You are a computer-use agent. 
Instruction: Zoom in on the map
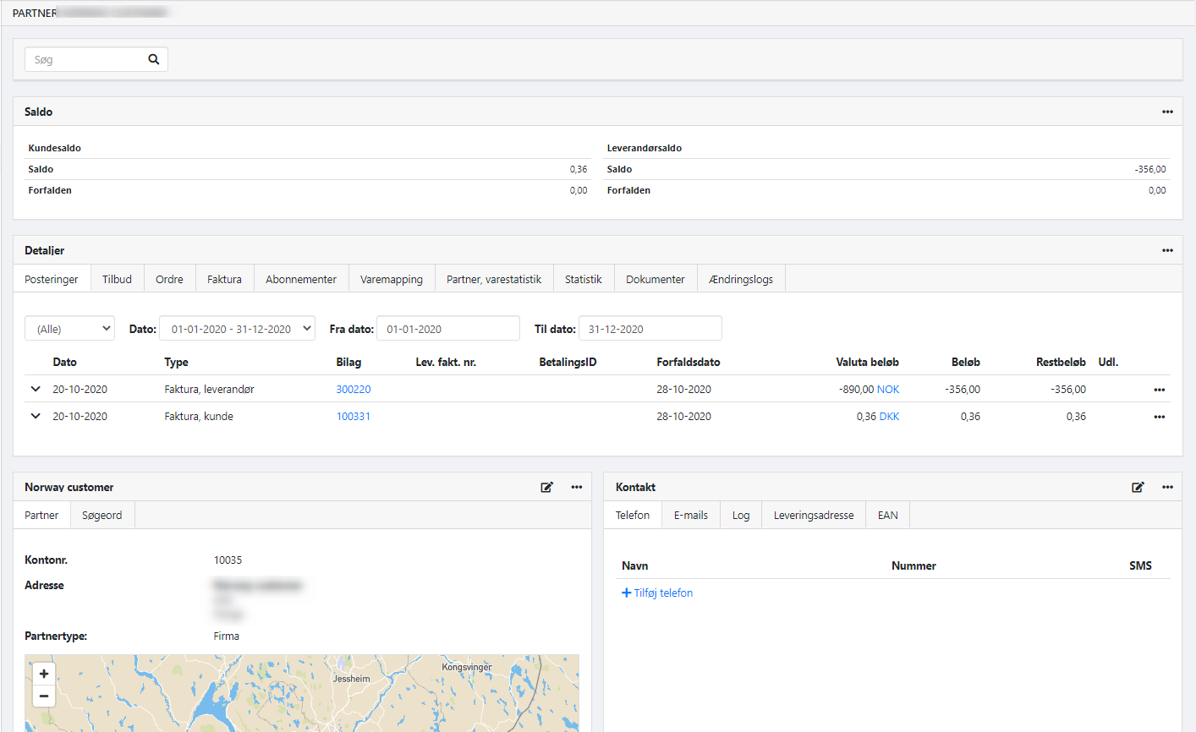click(44, 674)
